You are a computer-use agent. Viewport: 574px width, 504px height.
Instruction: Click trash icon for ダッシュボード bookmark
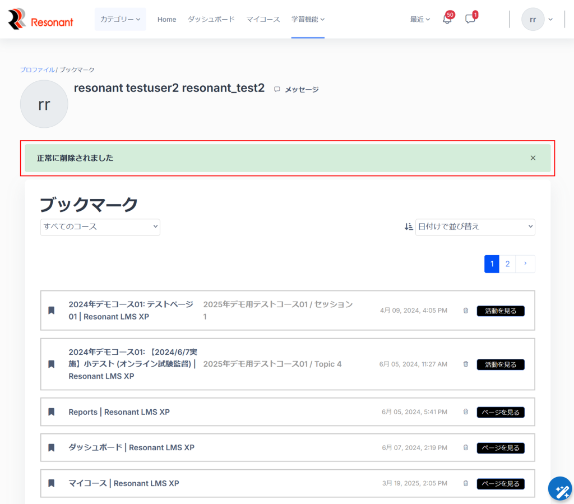pos(465,448)
